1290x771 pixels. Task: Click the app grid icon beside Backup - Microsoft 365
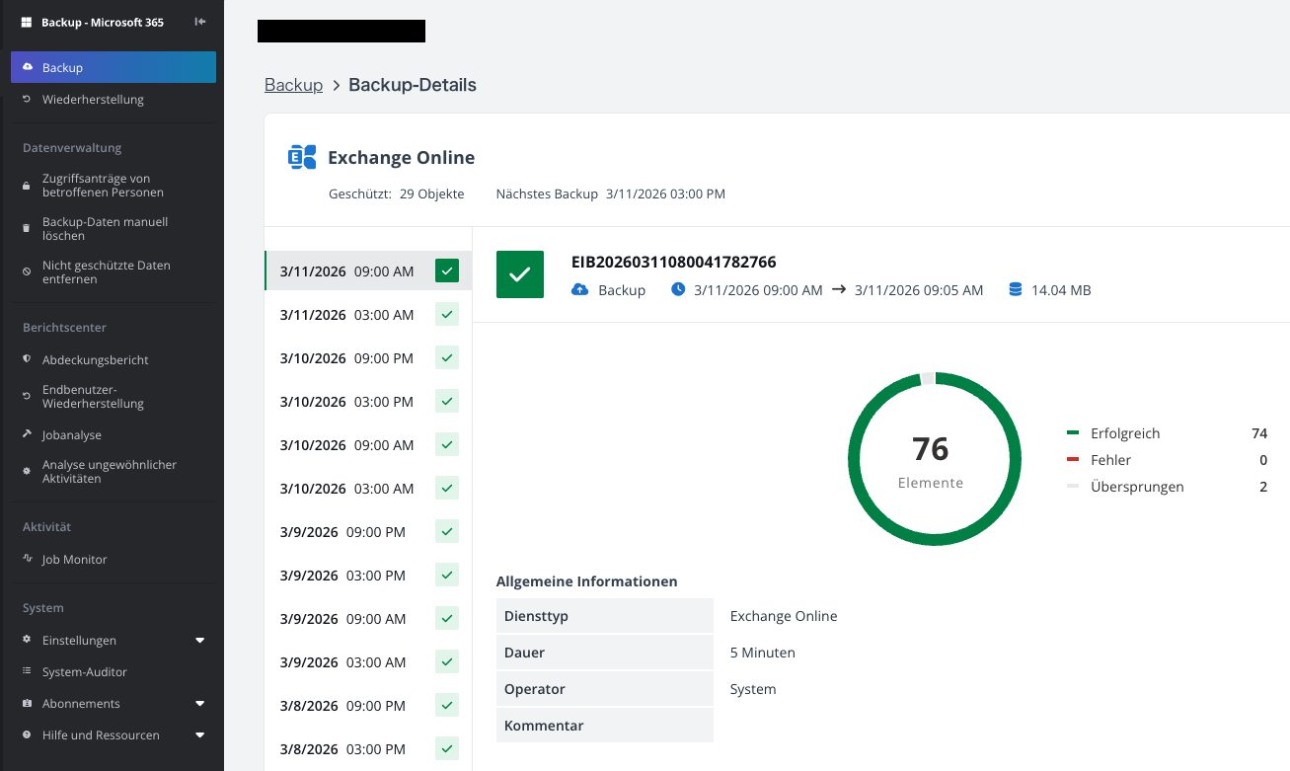pos(28,22)
